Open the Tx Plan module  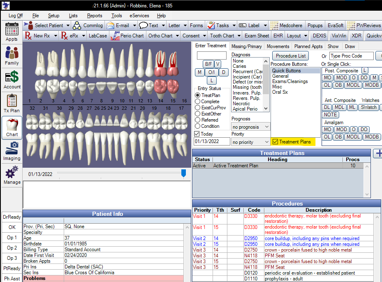[12, 104]
